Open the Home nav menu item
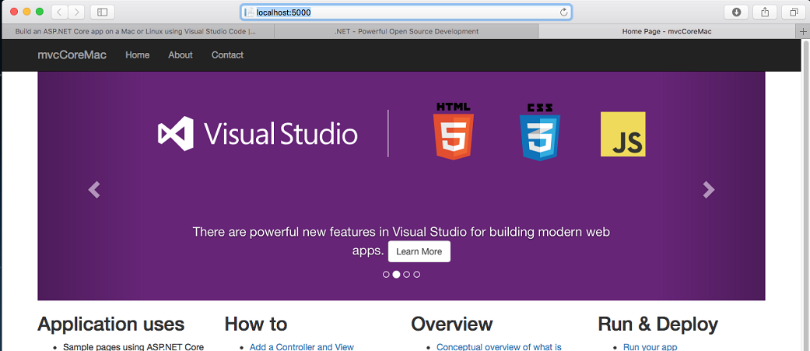The height and width of the screenshot is (351, 810). click(138, 54)
